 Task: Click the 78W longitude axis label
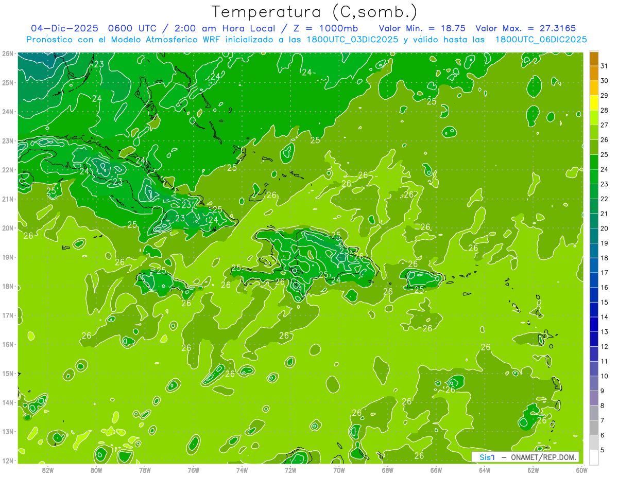click(145, 469)
